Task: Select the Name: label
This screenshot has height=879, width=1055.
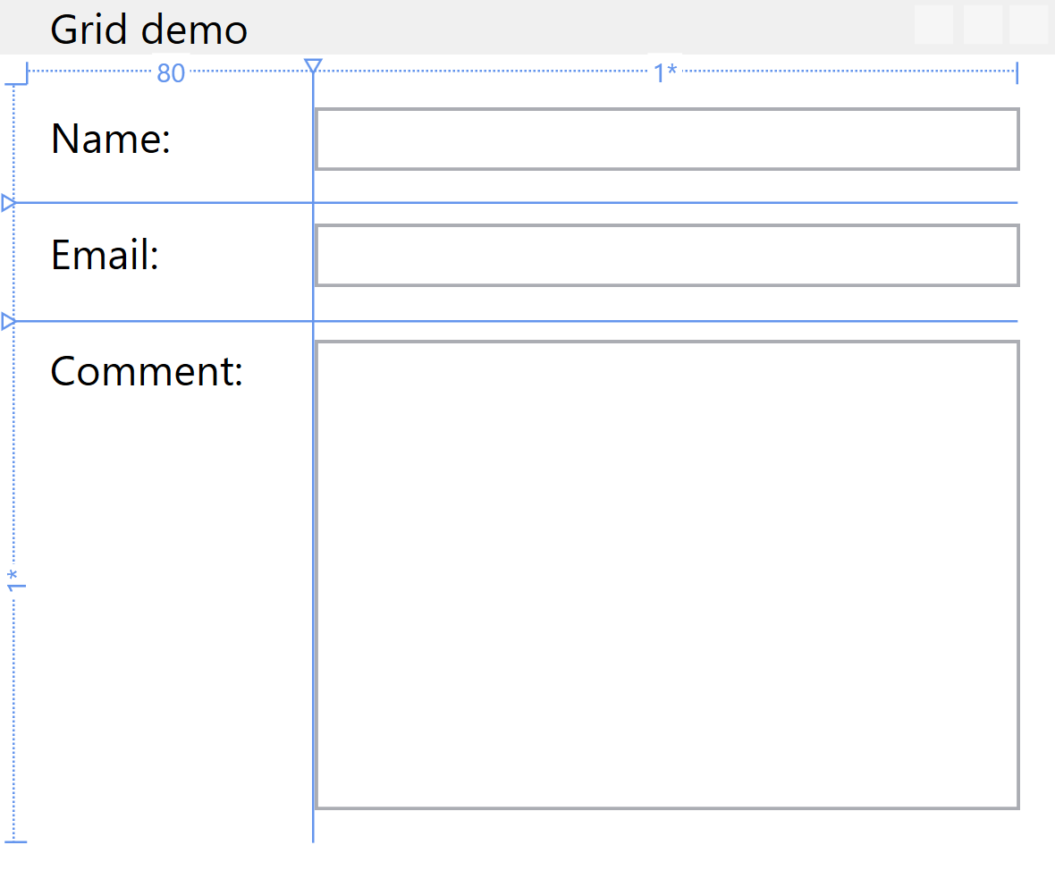Action: click(111, 139)
